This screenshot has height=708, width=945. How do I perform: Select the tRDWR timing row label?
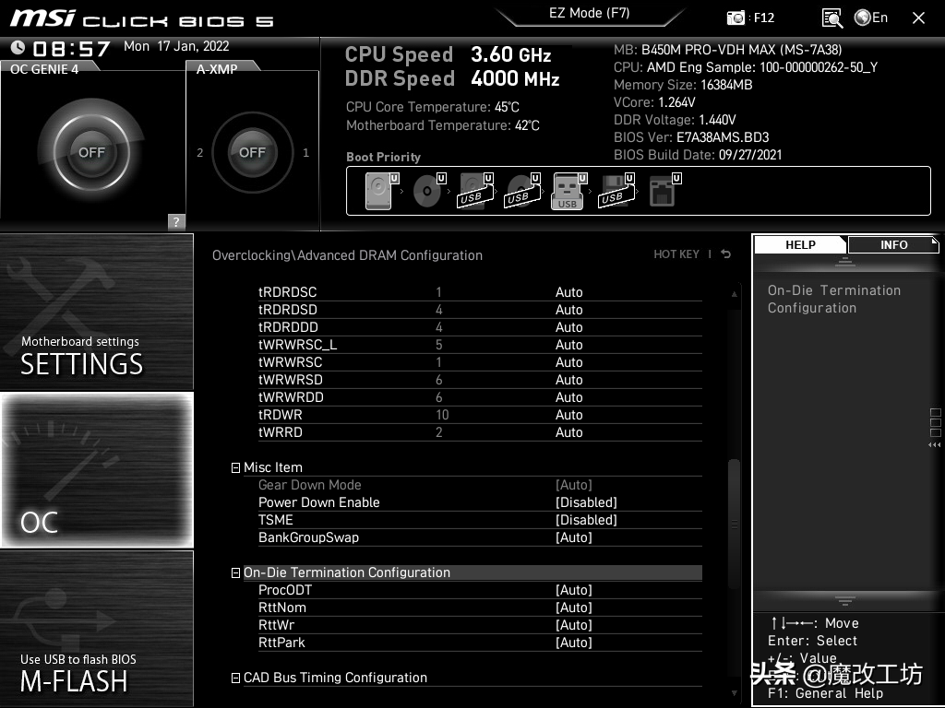281,415
